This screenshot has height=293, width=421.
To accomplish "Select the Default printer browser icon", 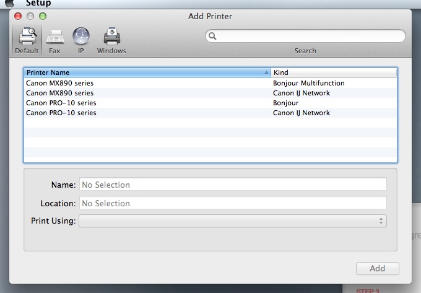I will [x=27, y=38].
